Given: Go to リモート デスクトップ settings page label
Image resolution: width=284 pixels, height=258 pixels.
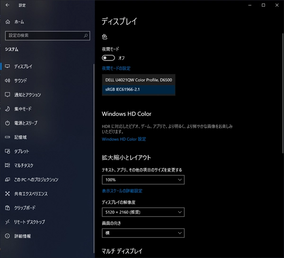Looking at the screenshot, I should click(29, 222).
